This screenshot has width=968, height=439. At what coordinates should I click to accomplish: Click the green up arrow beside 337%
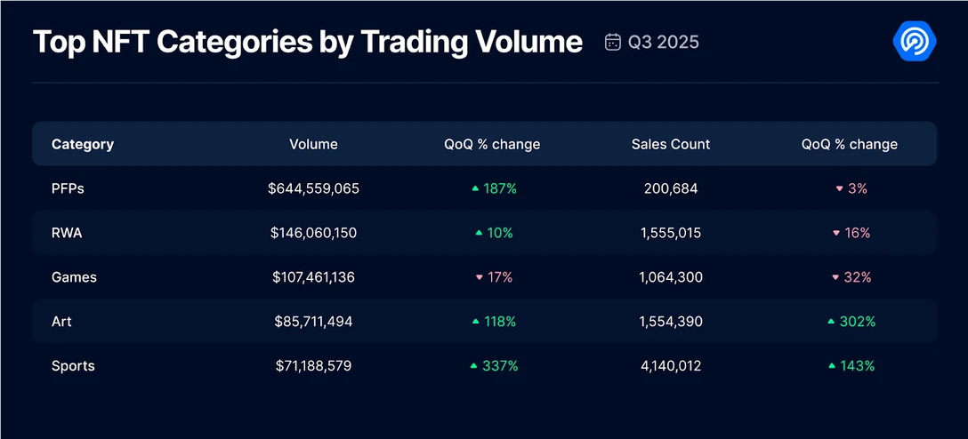pyautogui.click(x=474, y=365)
